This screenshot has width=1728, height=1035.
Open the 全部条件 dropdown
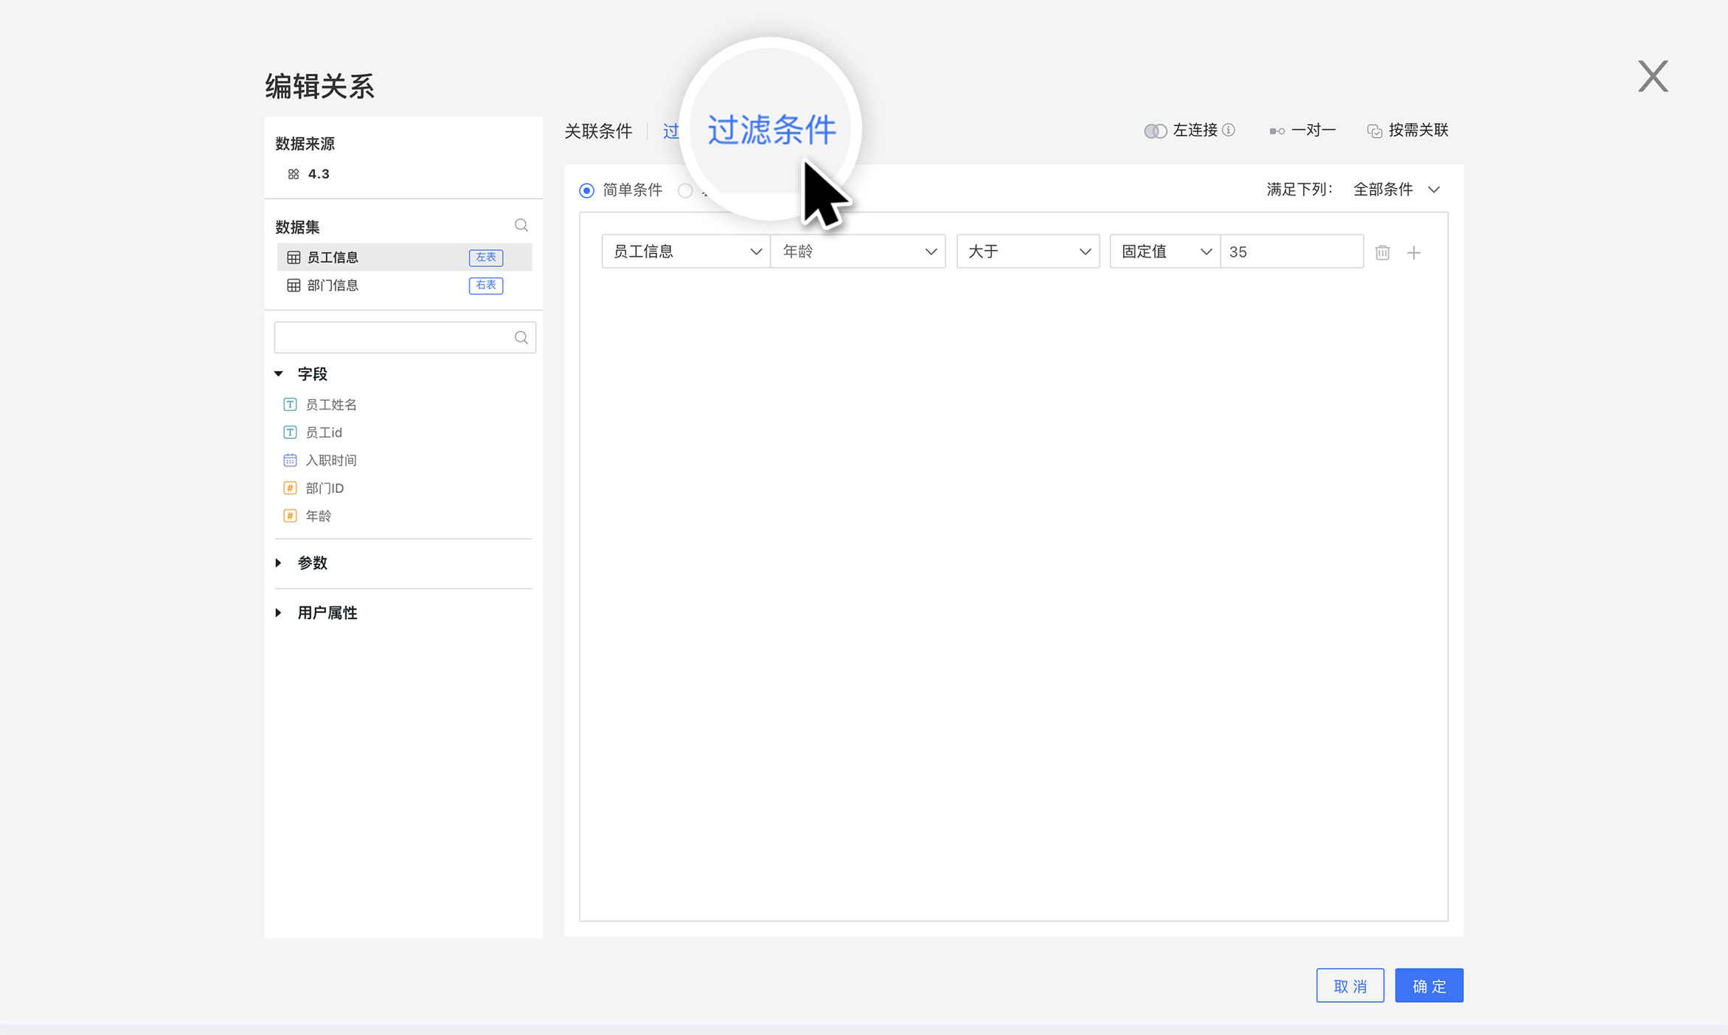(1396, 190)
